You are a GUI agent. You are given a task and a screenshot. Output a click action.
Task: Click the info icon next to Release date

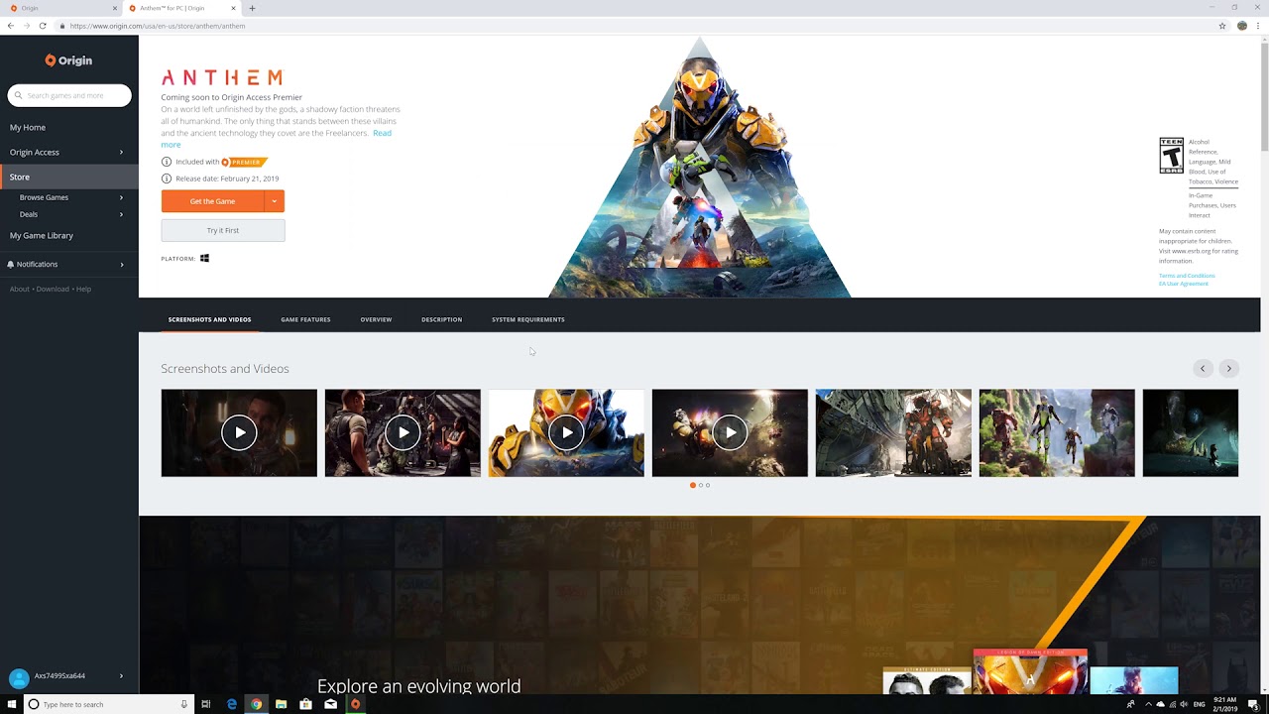click(166, 178)
